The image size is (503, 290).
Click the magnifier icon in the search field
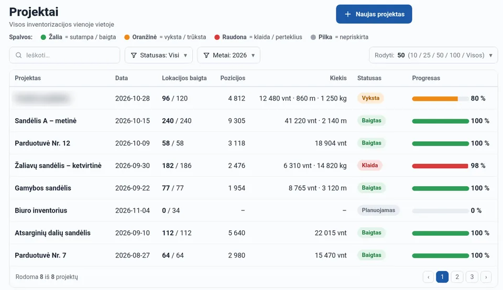coord(19,55)
